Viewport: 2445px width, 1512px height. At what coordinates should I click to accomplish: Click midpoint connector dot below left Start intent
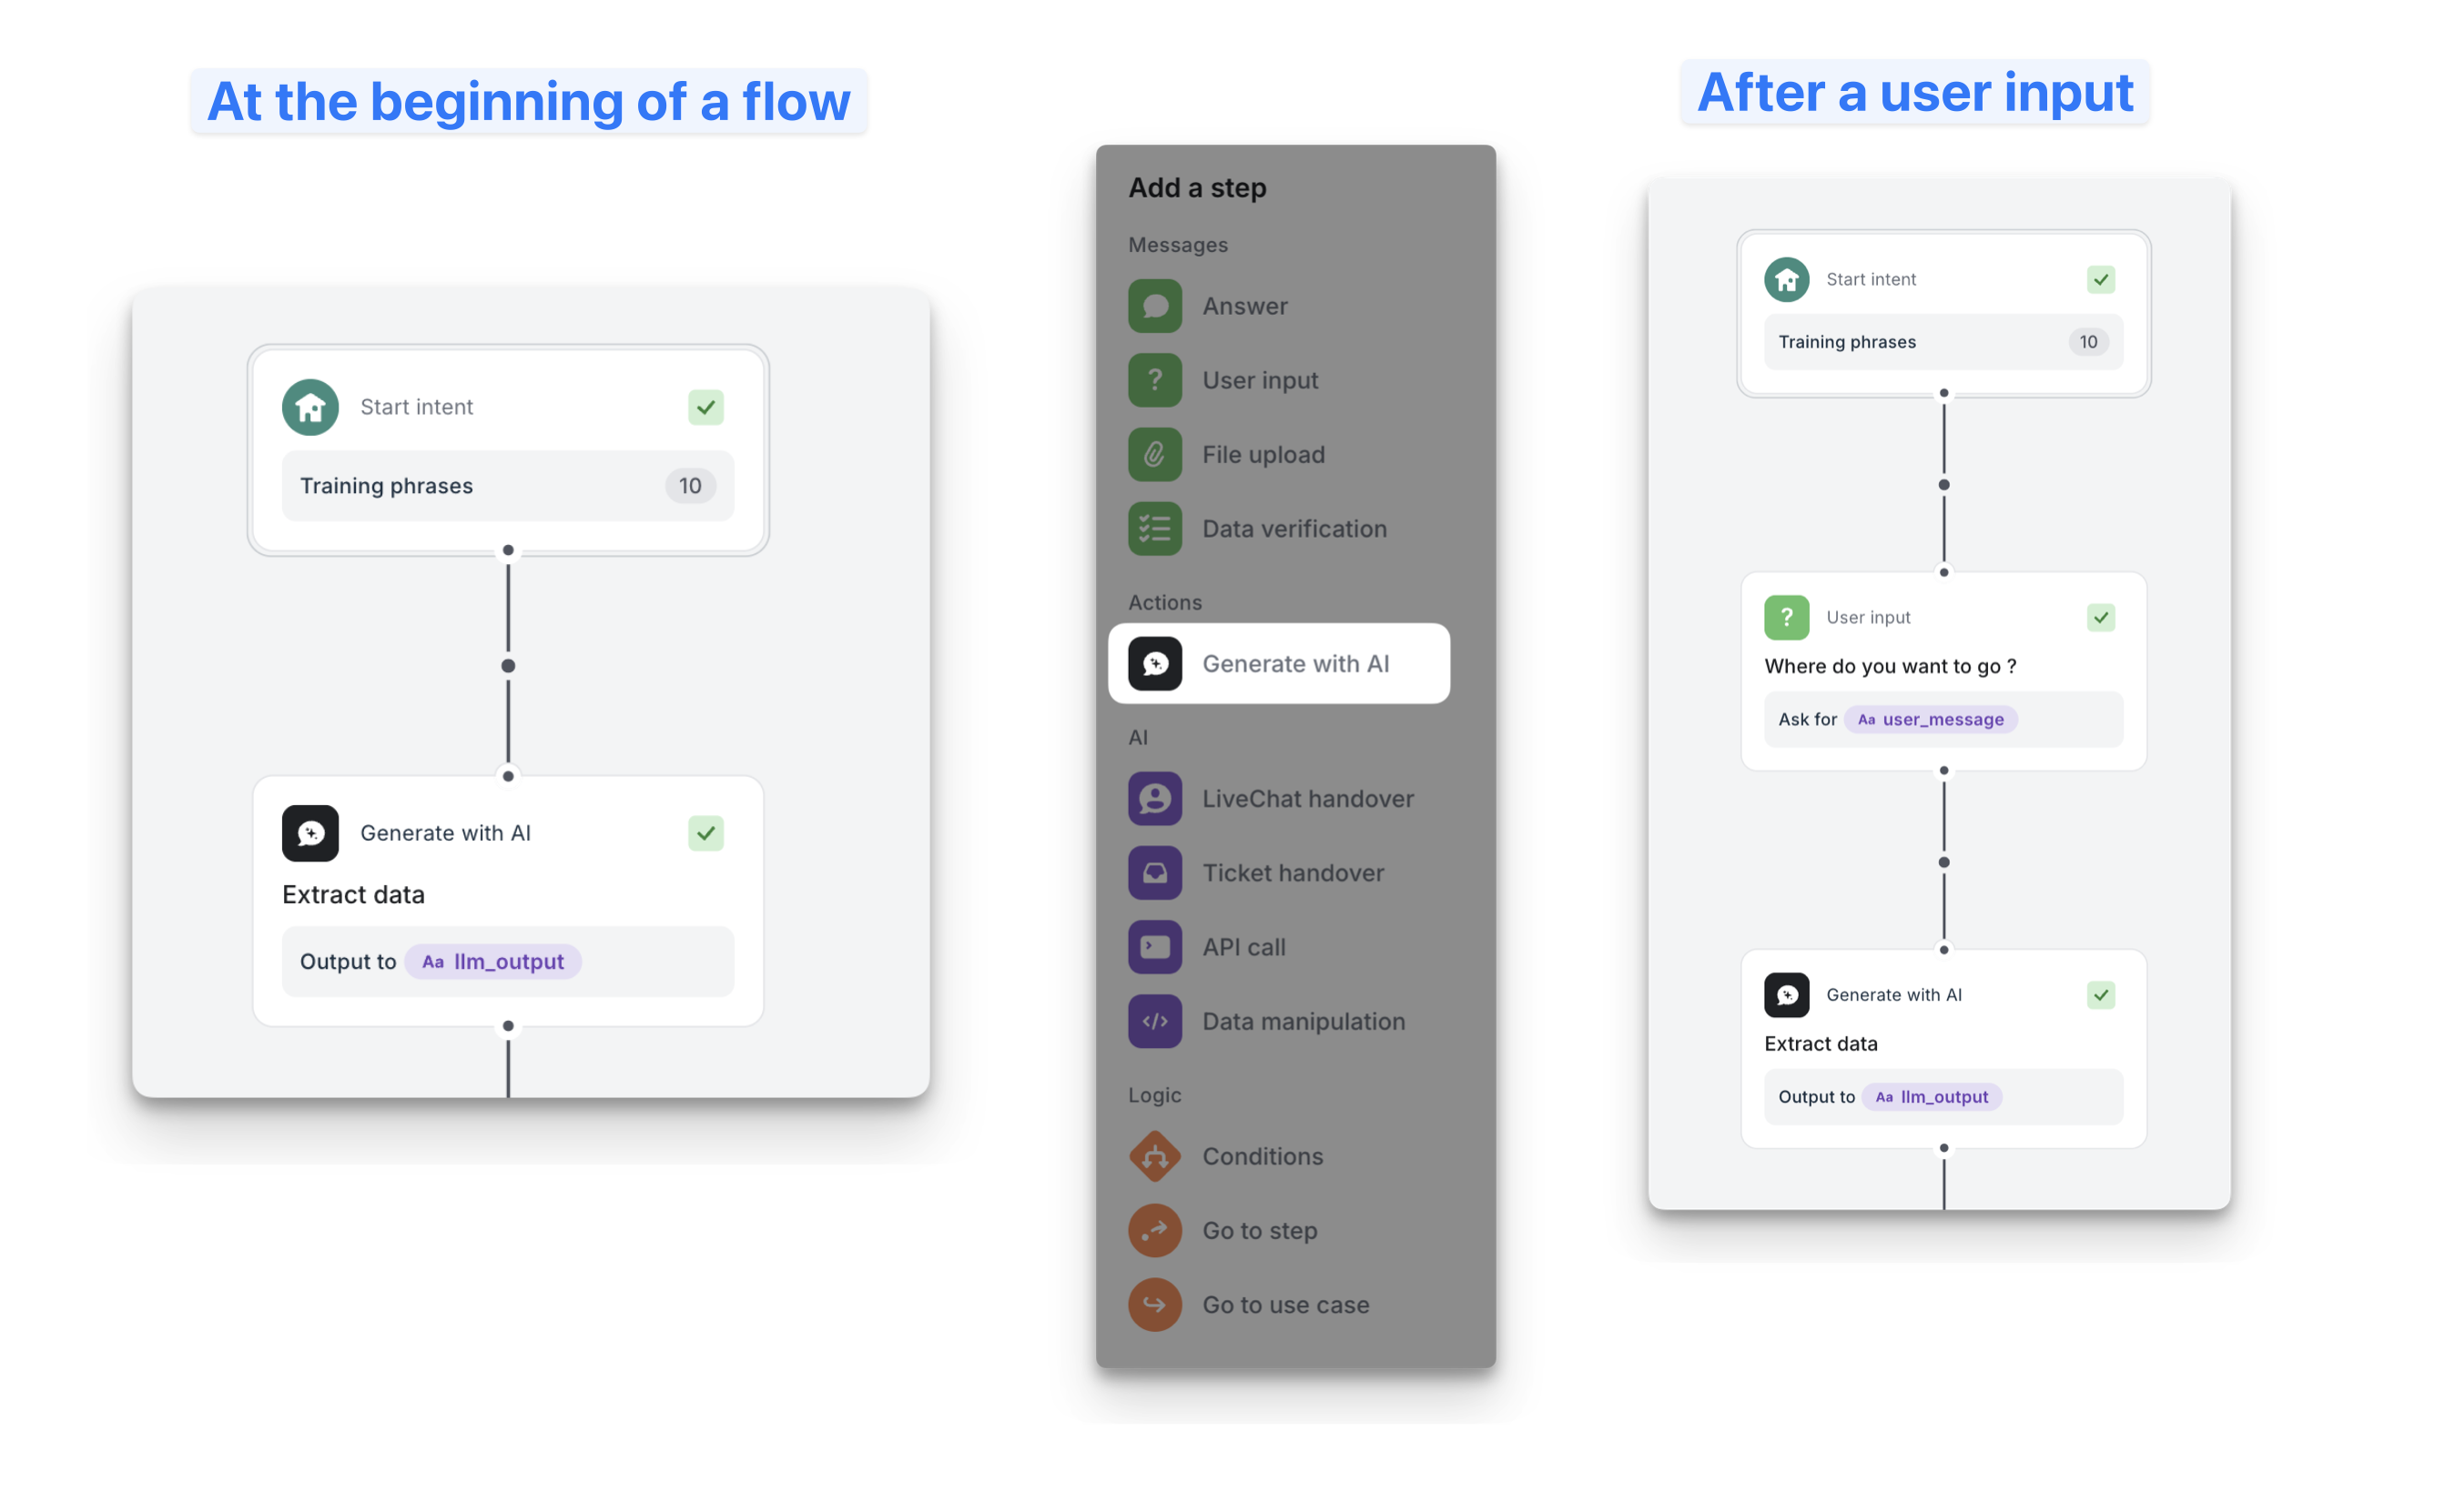pyautogui.click(x=508, y=666)
